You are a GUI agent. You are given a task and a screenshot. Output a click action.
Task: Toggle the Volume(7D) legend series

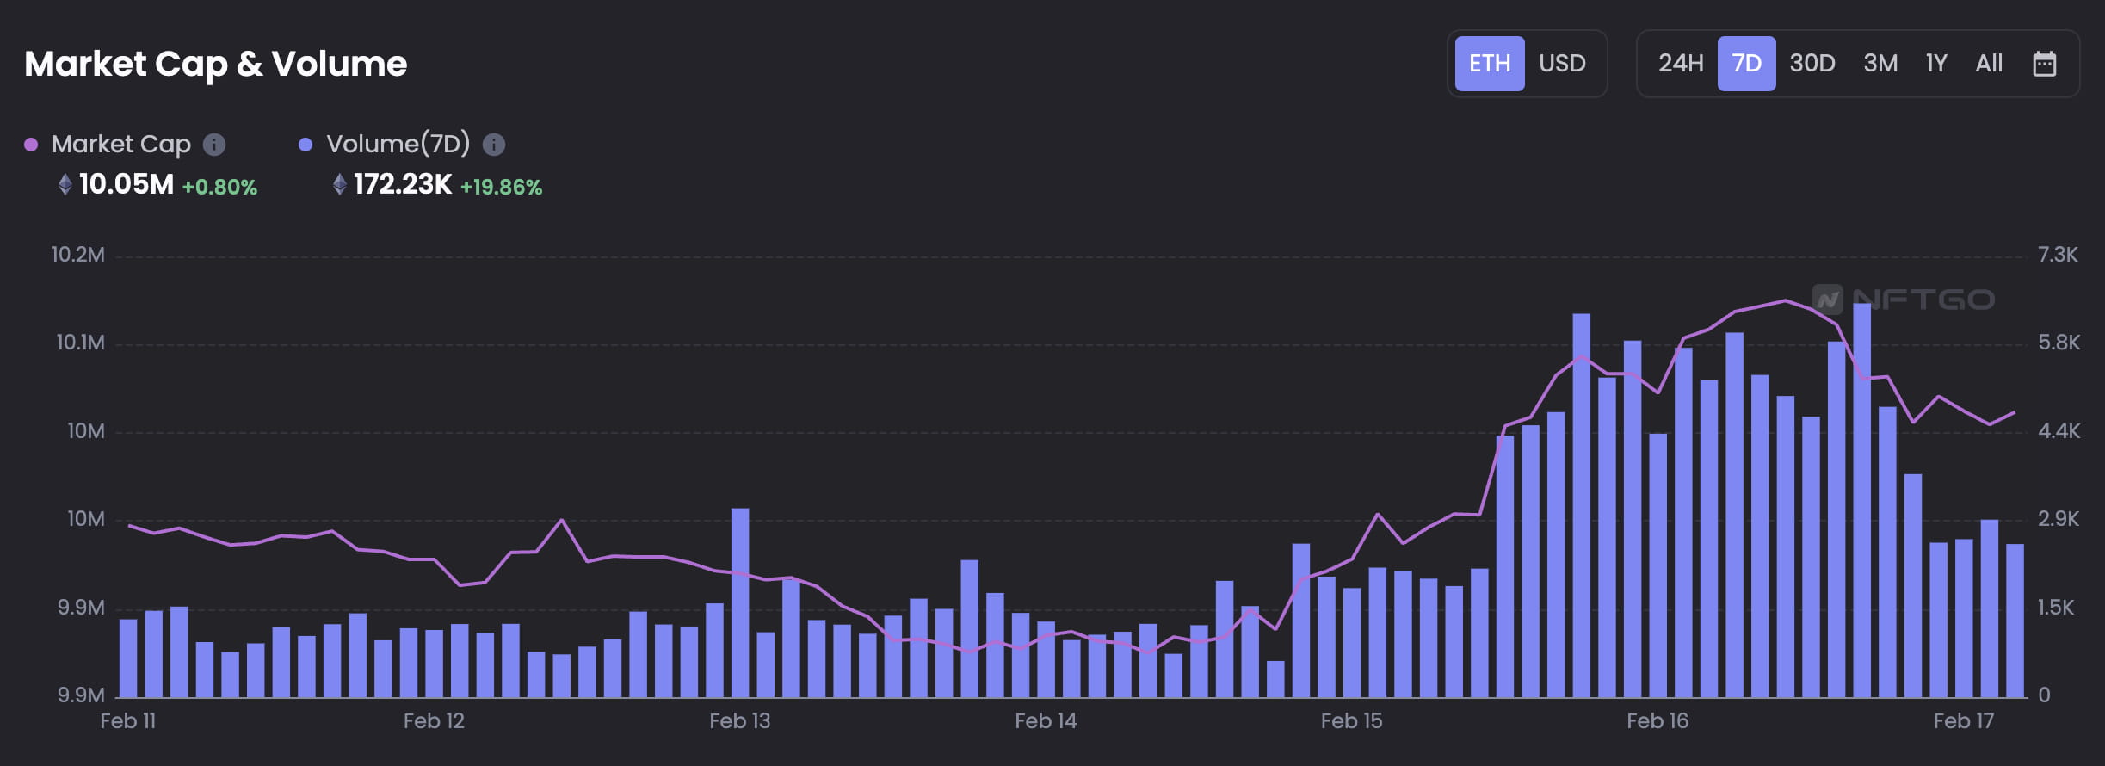click(398, 144)
